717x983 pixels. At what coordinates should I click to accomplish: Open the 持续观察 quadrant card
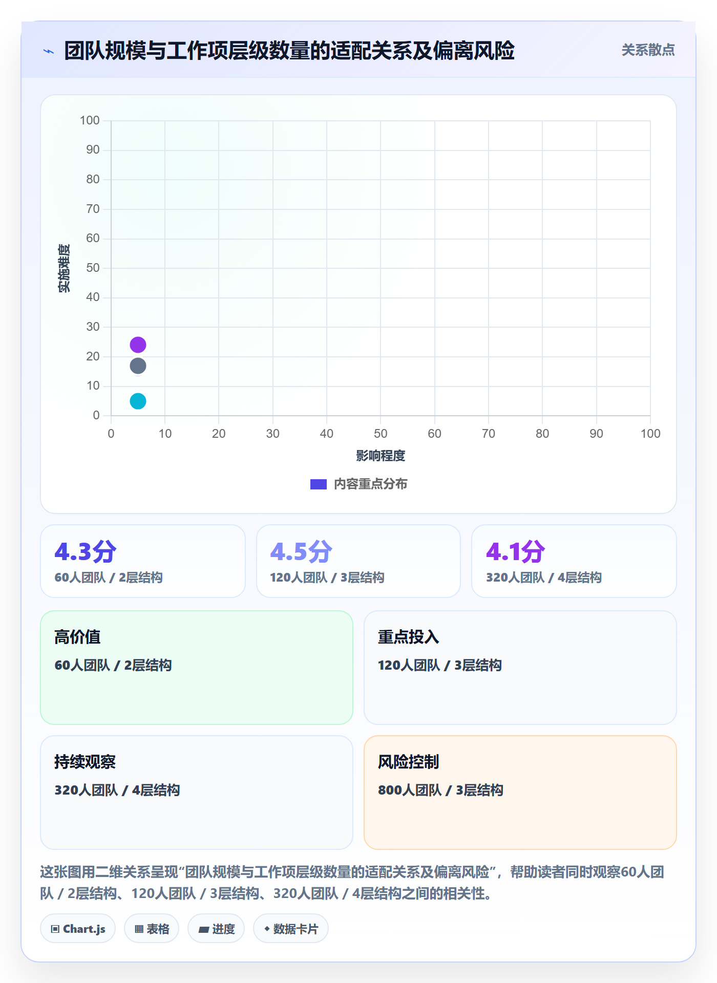(197, 793)
